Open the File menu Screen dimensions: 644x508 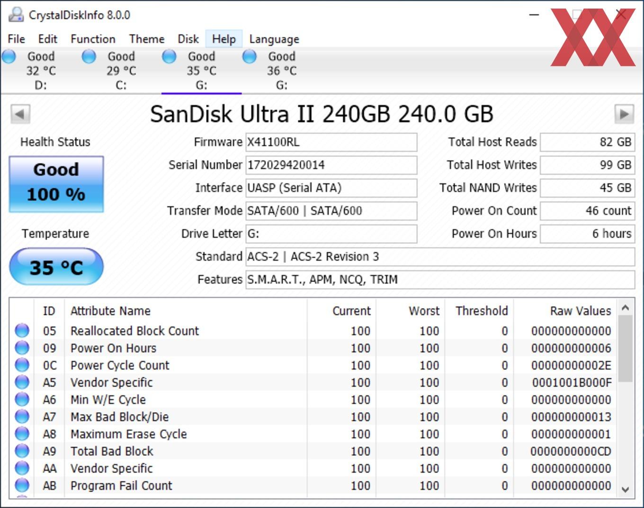(17, 39)
